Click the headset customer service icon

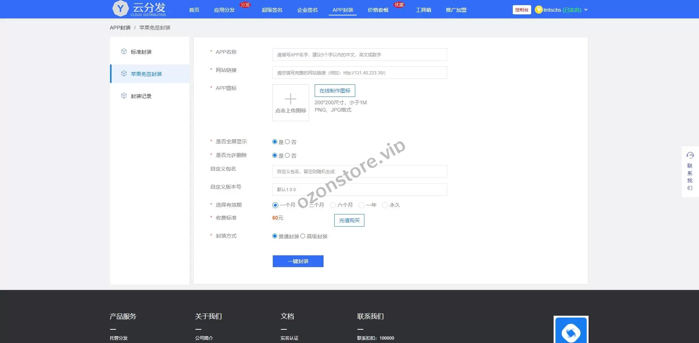[x=690, y=155]
